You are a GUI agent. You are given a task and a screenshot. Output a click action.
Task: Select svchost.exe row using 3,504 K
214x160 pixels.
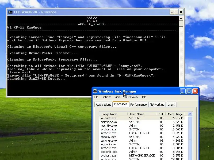(x=142, y=148)
